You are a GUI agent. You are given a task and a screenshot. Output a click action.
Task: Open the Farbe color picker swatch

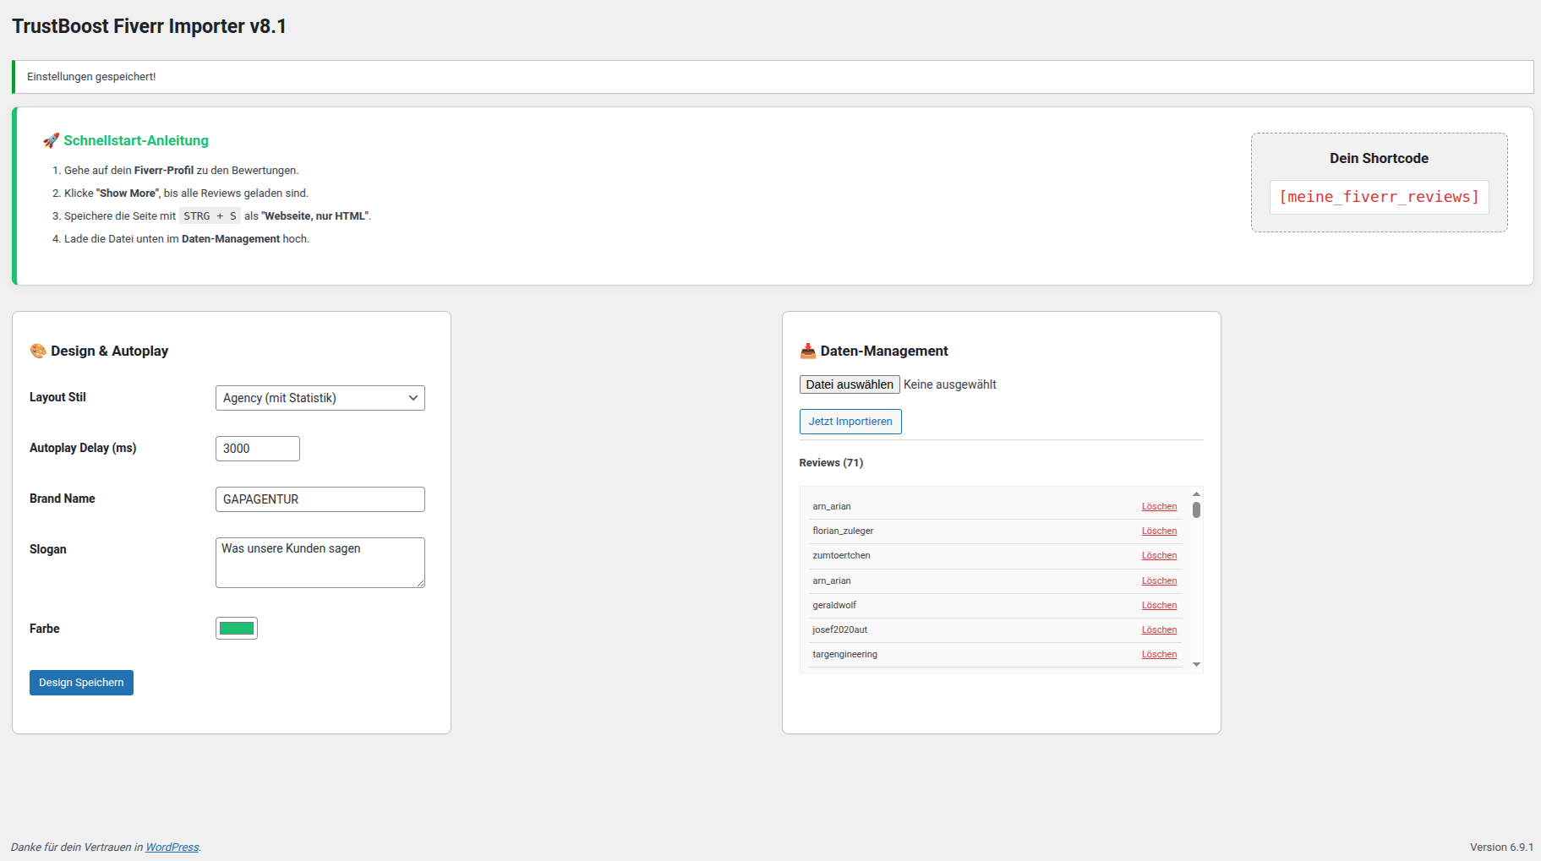(x=237, y=628)
